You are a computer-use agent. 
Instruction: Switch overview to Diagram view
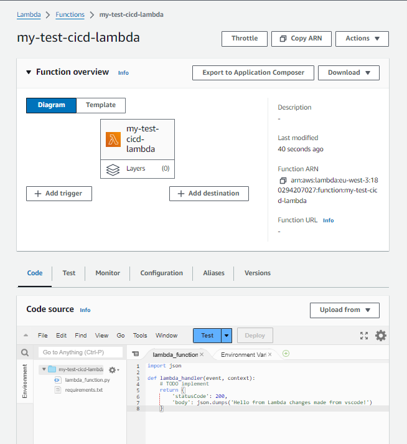51,105
